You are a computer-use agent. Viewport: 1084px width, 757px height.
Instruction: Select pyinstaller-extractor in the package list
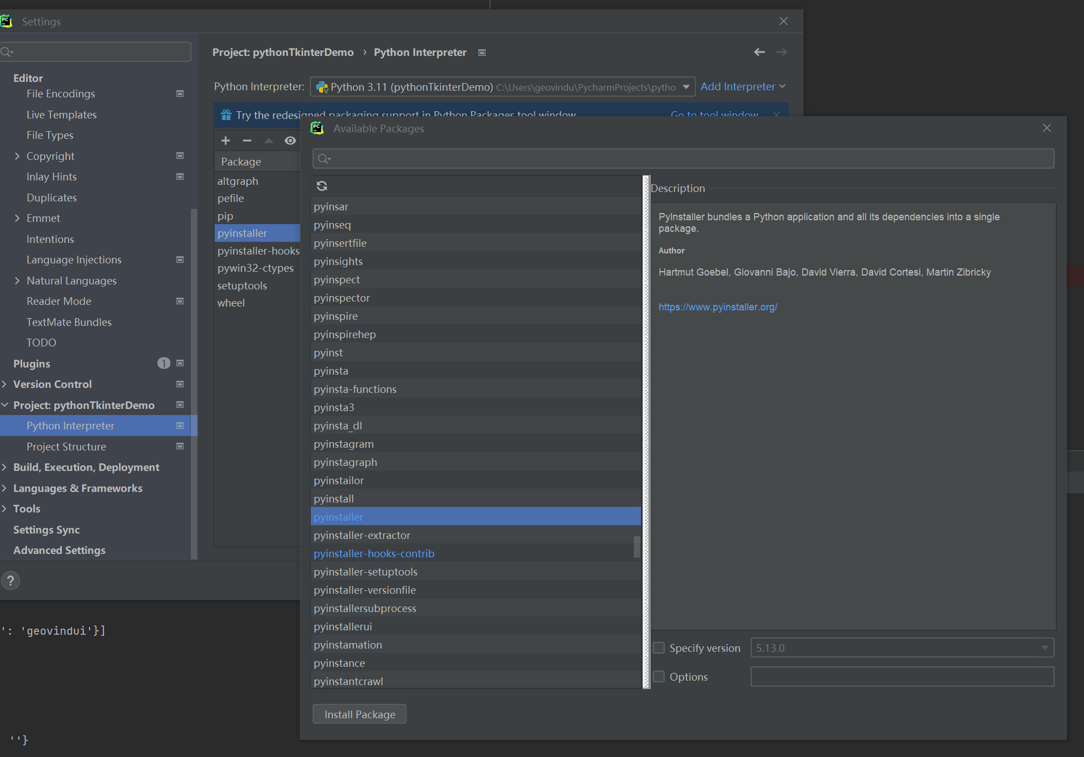pos(362,535)
